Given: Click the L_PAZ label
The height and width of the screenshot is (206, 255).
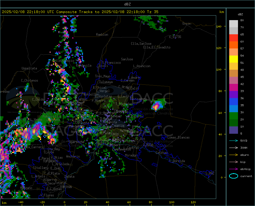Looking at the screenshot, I should click(210, 173).
